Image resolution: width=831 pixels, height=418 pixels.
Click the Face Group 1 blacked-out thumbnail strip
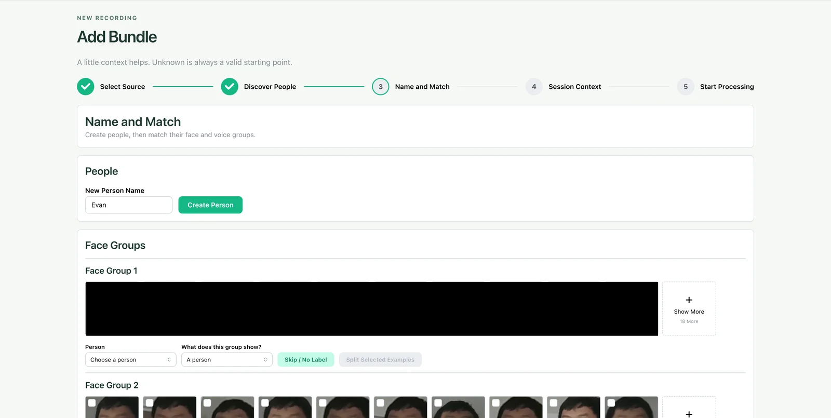(x=372, y=309)
